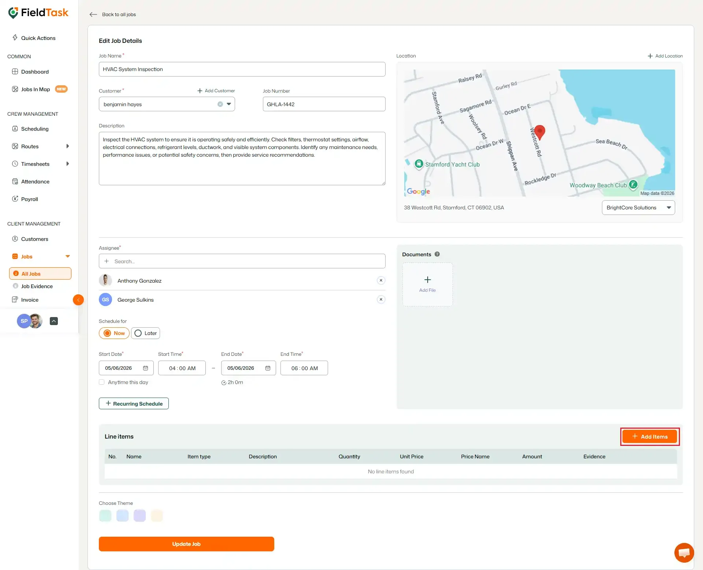Expand the Timesheets submenu

click(67, 164)
